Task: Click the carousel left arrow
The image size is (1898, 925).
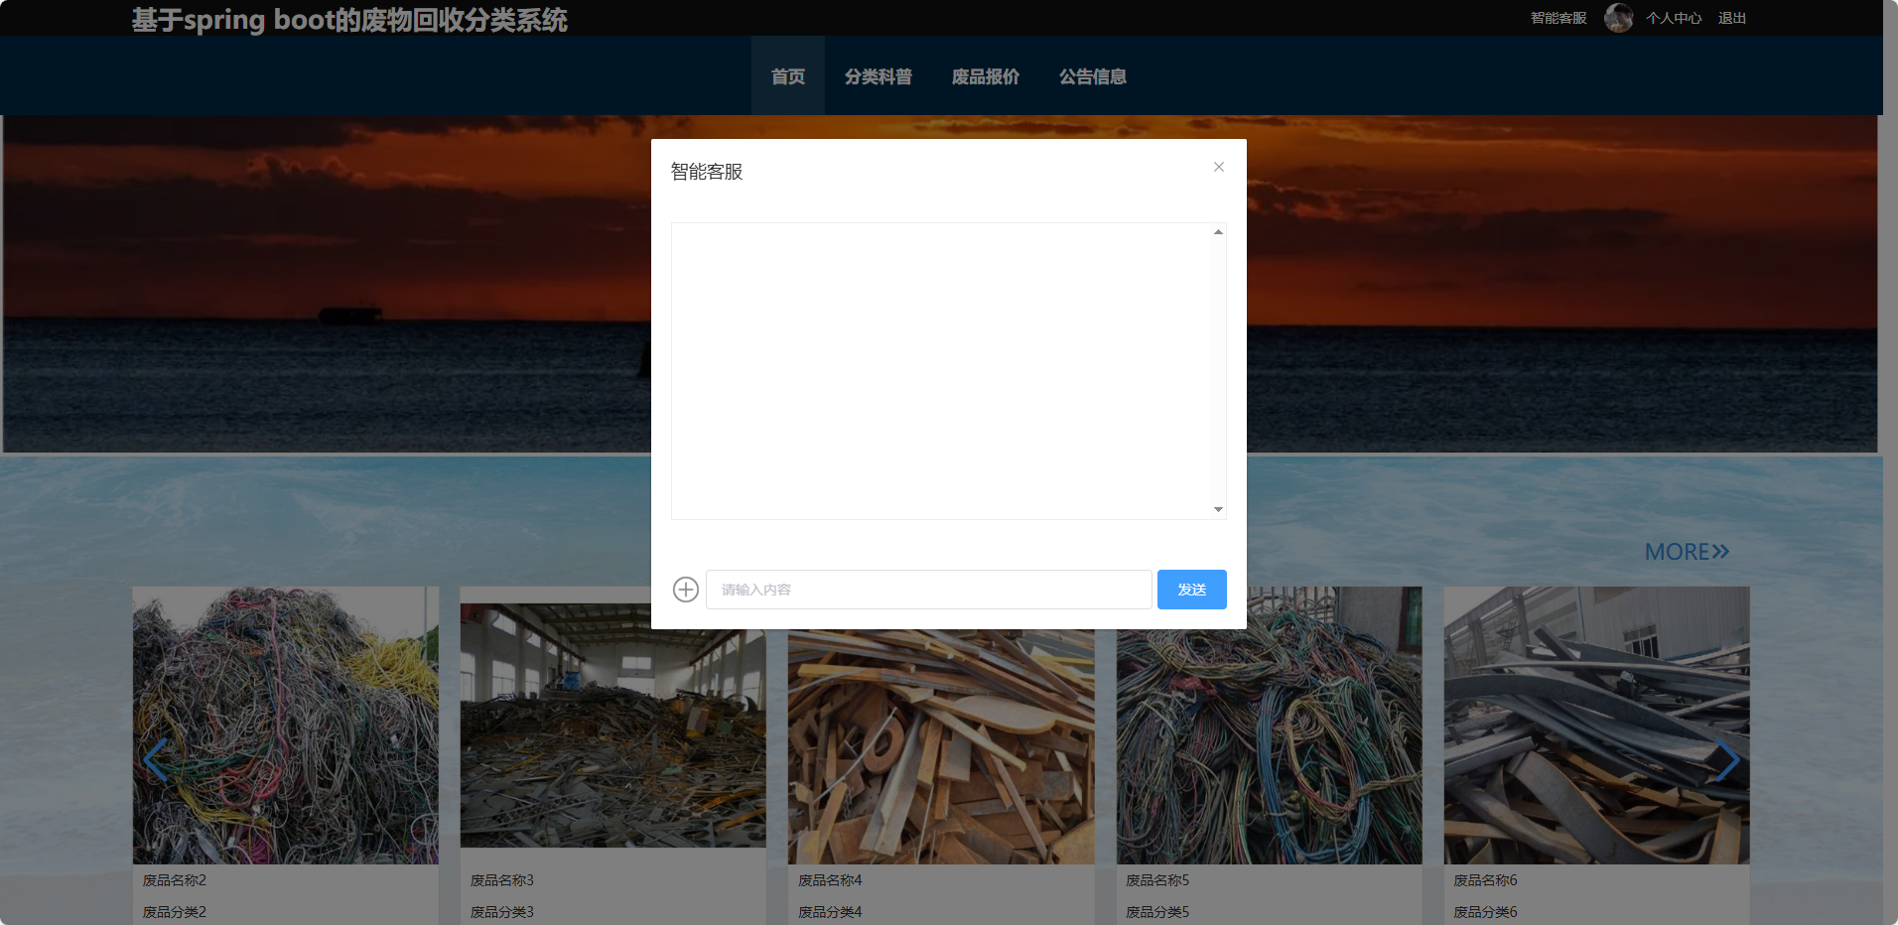Action: [x=155, y=761]
